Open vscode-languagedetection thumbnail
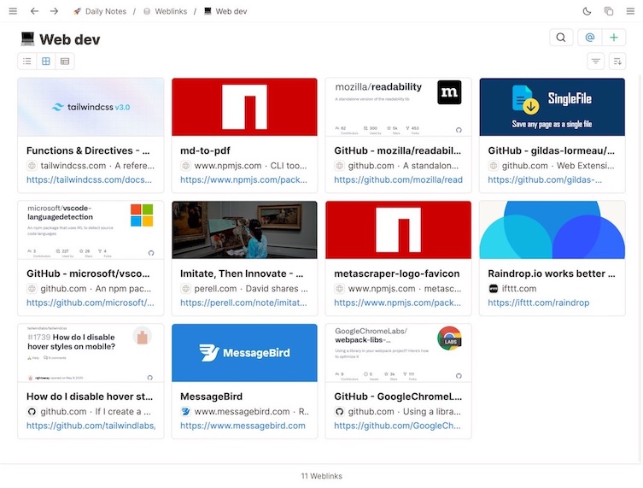 click(x=91, y=230)
